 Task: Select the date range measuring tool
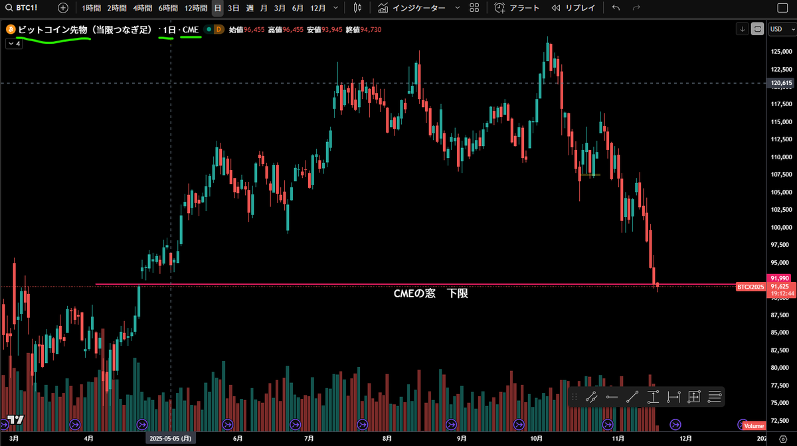pyautogui.click(x=673, y=397)
